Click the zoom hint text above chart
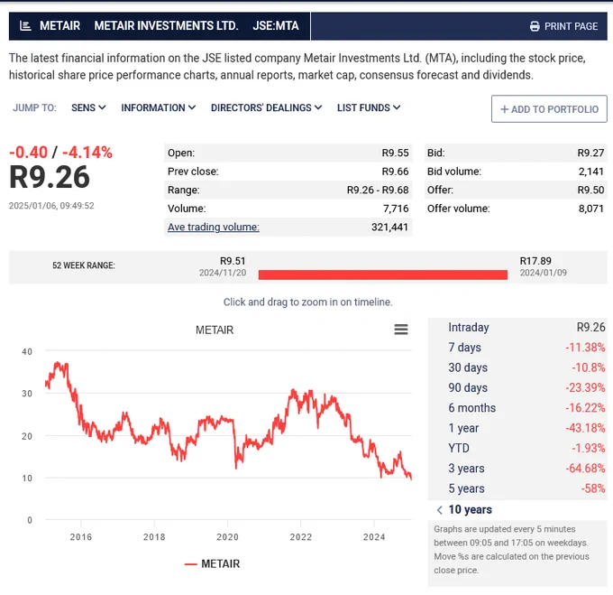 tap(307, 302)
